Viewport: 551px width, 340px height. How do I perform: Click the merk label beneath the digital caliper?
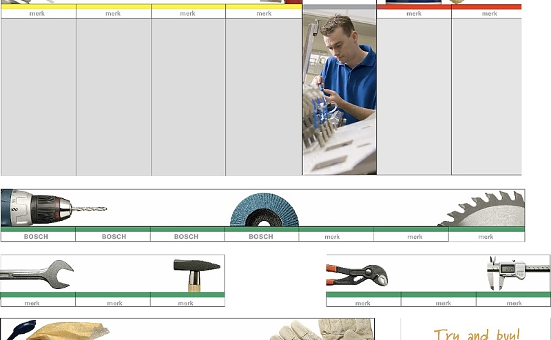pyautogui.click(x=514, y=303)
